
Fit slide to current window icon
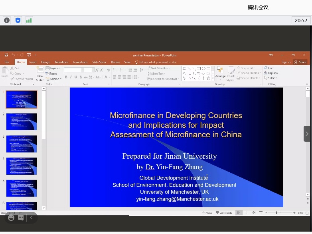tap(307, 213)
